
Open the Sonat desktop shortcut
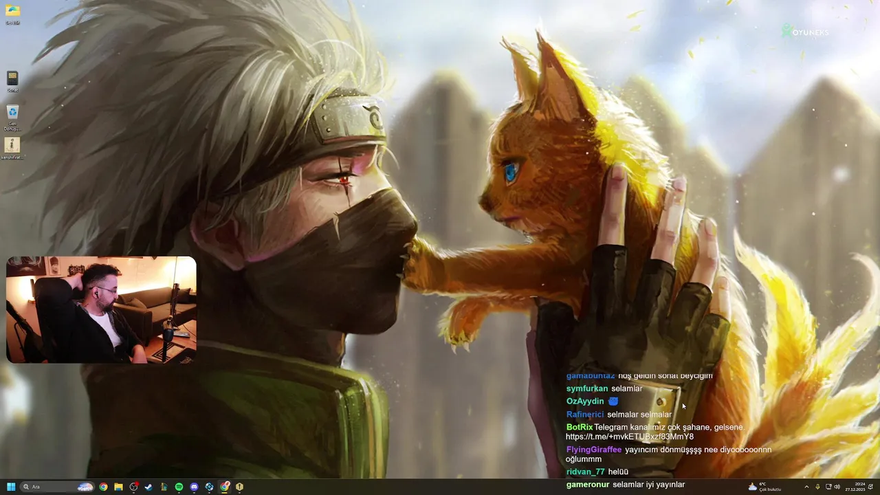(x=12, y=81)
